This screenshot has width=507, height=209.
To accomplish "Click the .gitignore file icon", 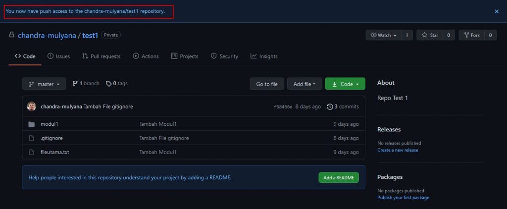I will [32, 138].
